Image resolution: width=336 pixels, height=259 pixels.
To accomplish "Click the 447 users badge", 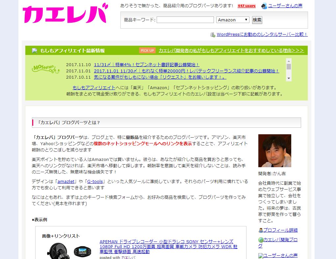I will click(246, 6).
